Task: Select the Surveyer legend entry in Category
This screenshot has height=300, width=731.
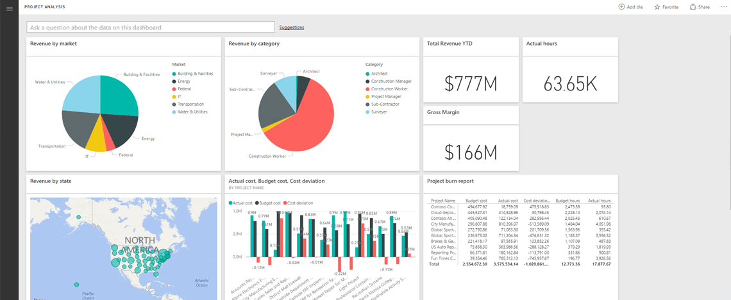Action: pos(376,112)
